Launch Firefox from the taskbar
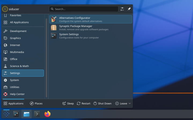The image size is (193, 120). pos(47,114)
